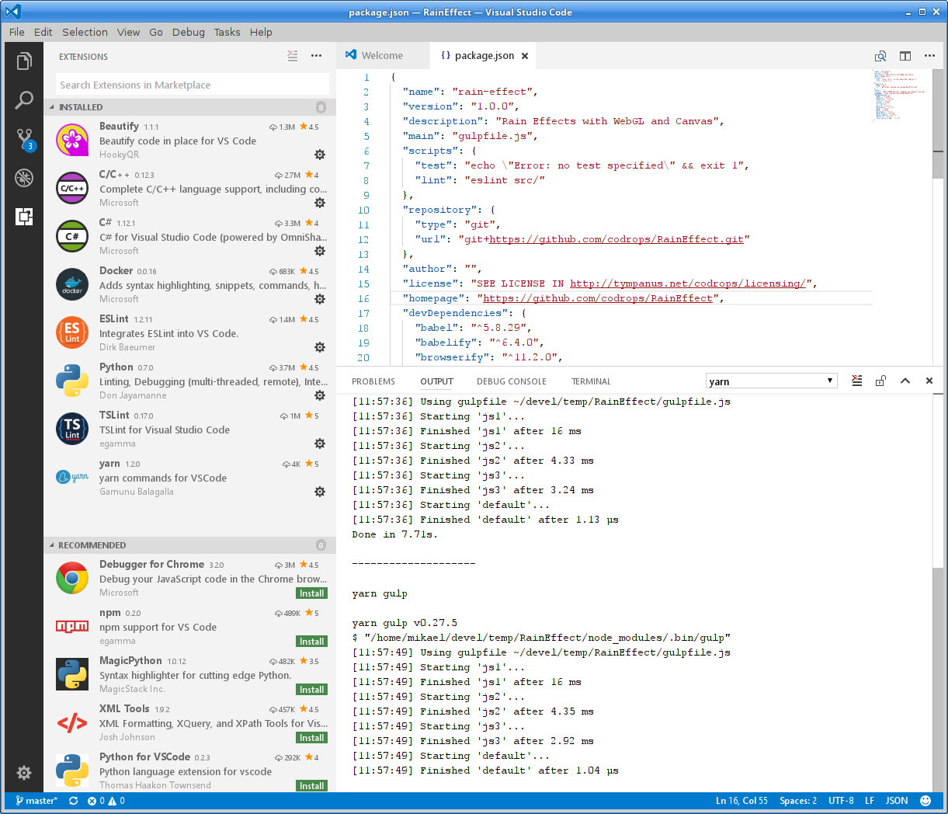Screen dimensions: 948x814
Task: Change the UTF-8 encoding in status bar
Action: point(841,801)
